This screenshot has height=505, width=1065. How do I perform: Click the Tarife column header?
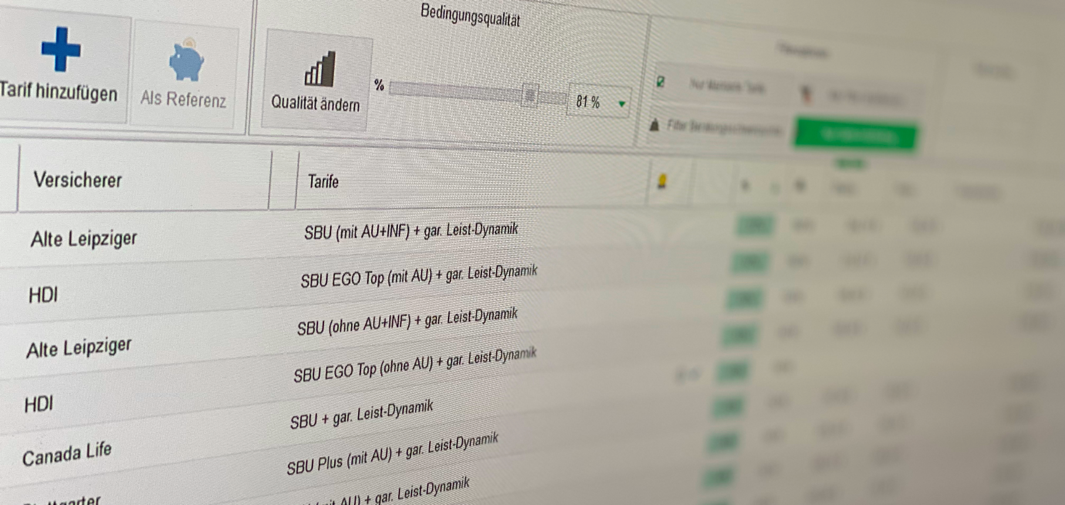click(x=323, y=181)
